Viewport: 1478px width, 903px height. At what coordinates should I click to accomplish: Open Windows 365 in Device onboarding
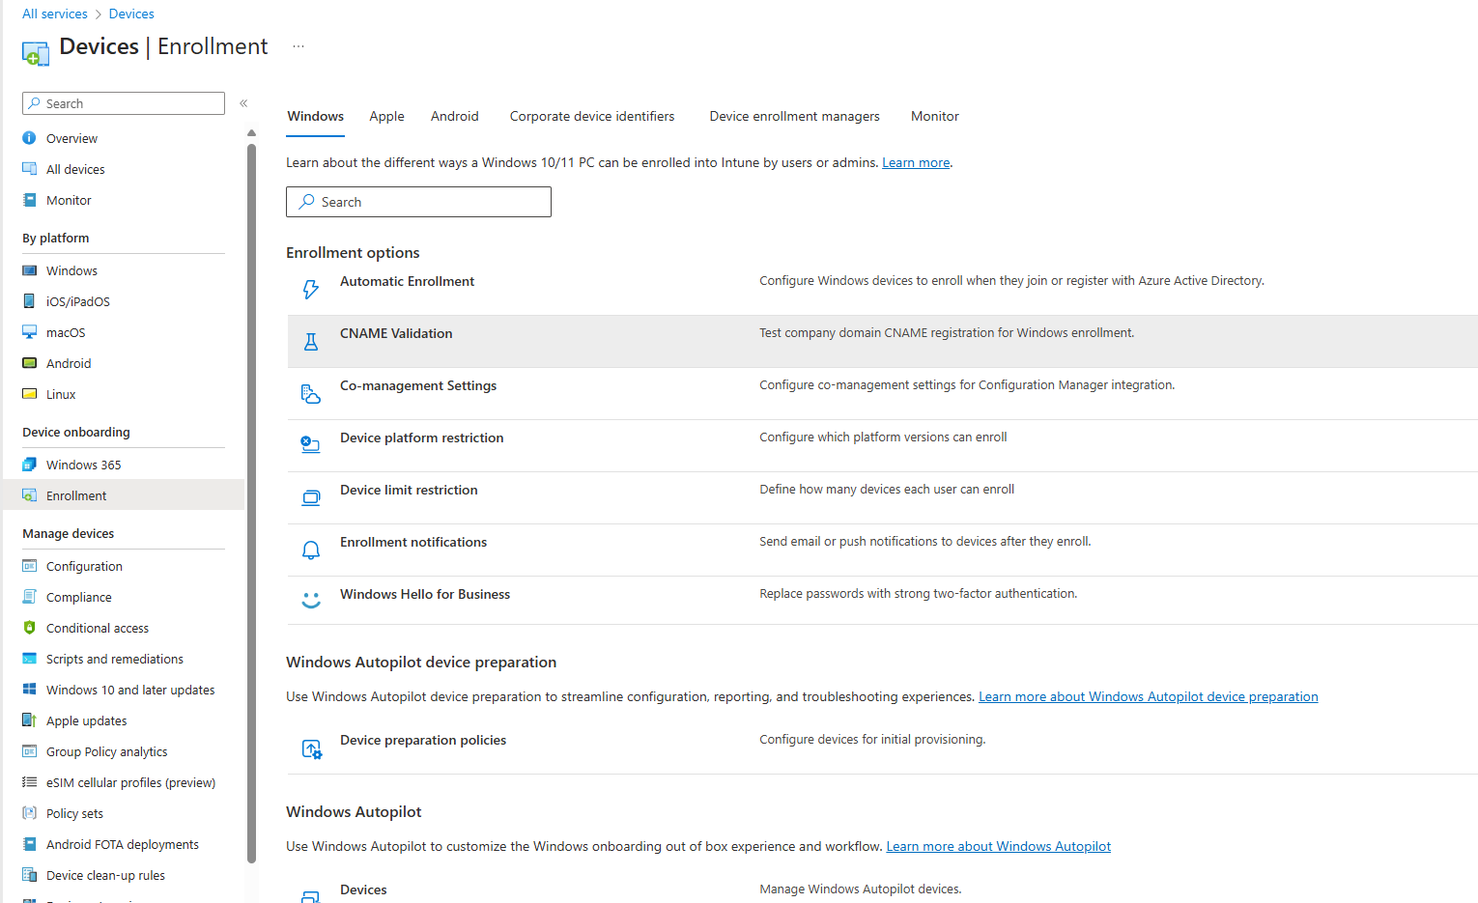(84, 465)
